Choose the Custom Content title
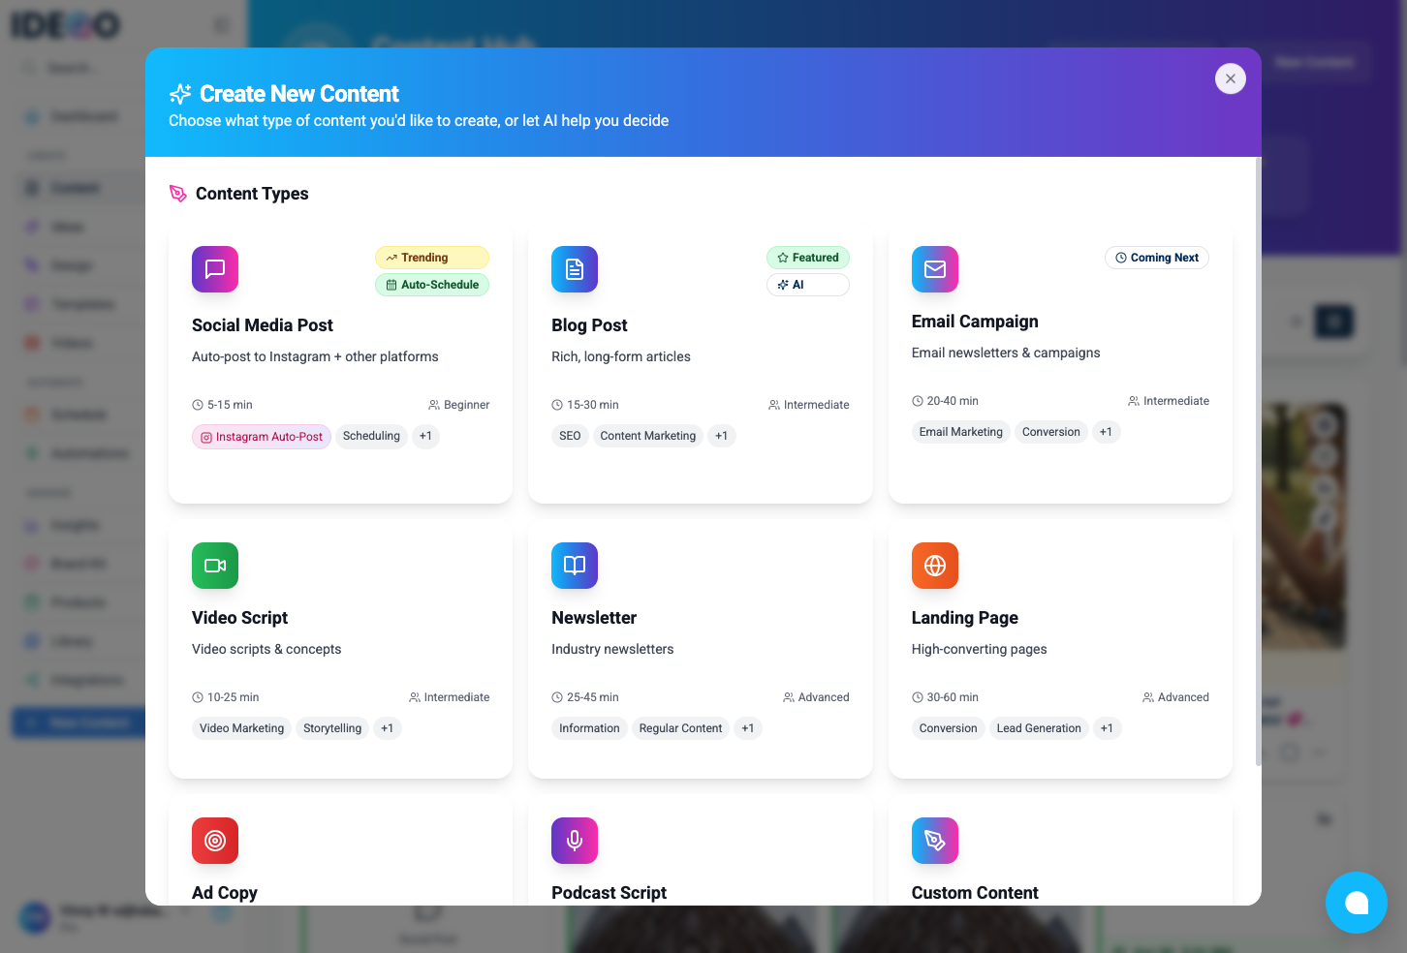 (x=975, y=893)
